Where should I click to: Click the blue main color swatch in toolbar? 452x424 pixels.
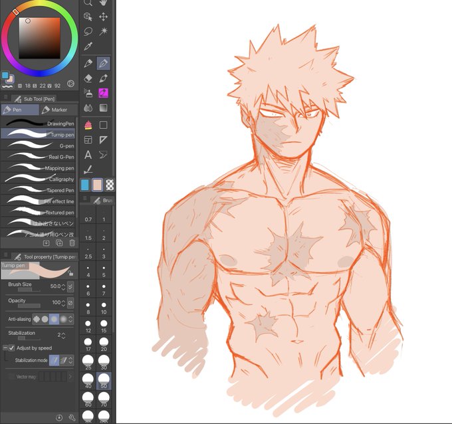pyautogui.click(x=85, y=185)
